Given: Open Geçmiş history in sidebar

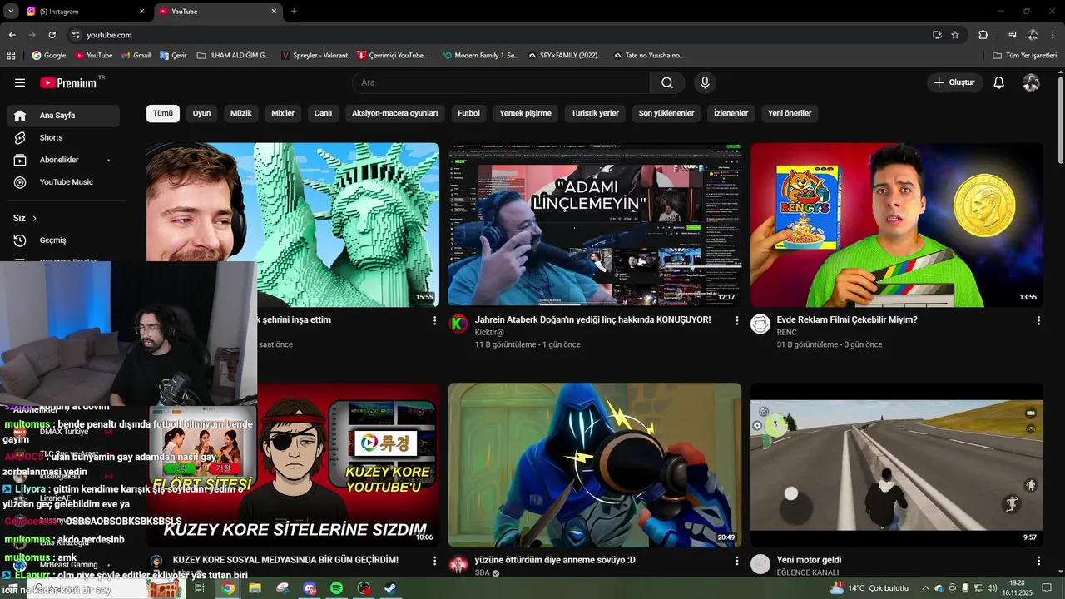Looking at the screenshot, I should (x=63, y=240).
